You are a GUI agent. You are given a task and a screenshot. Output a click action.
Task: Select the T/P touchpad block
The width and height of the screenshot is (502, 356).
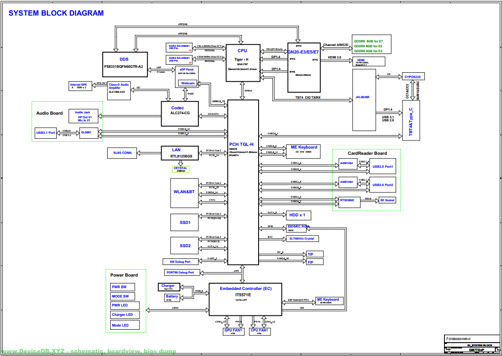315,254
